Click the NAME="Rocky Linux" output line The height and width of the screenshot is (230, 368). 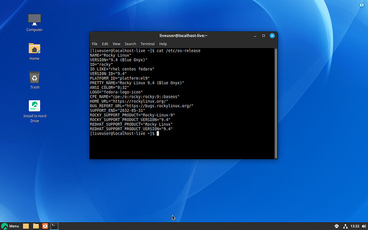tap(110, 55)
